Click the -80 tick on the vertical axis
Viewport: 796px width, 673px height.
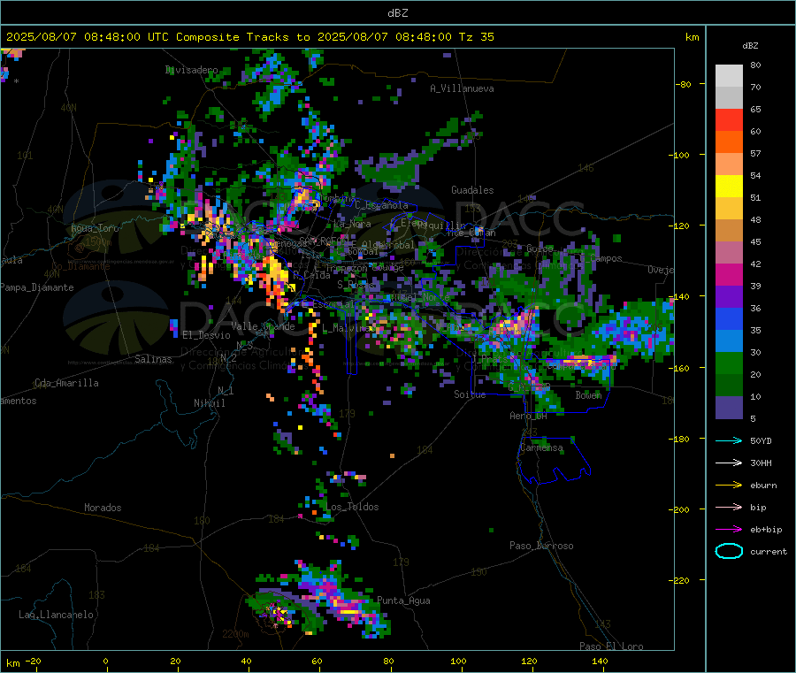click(x=684, y=84)
